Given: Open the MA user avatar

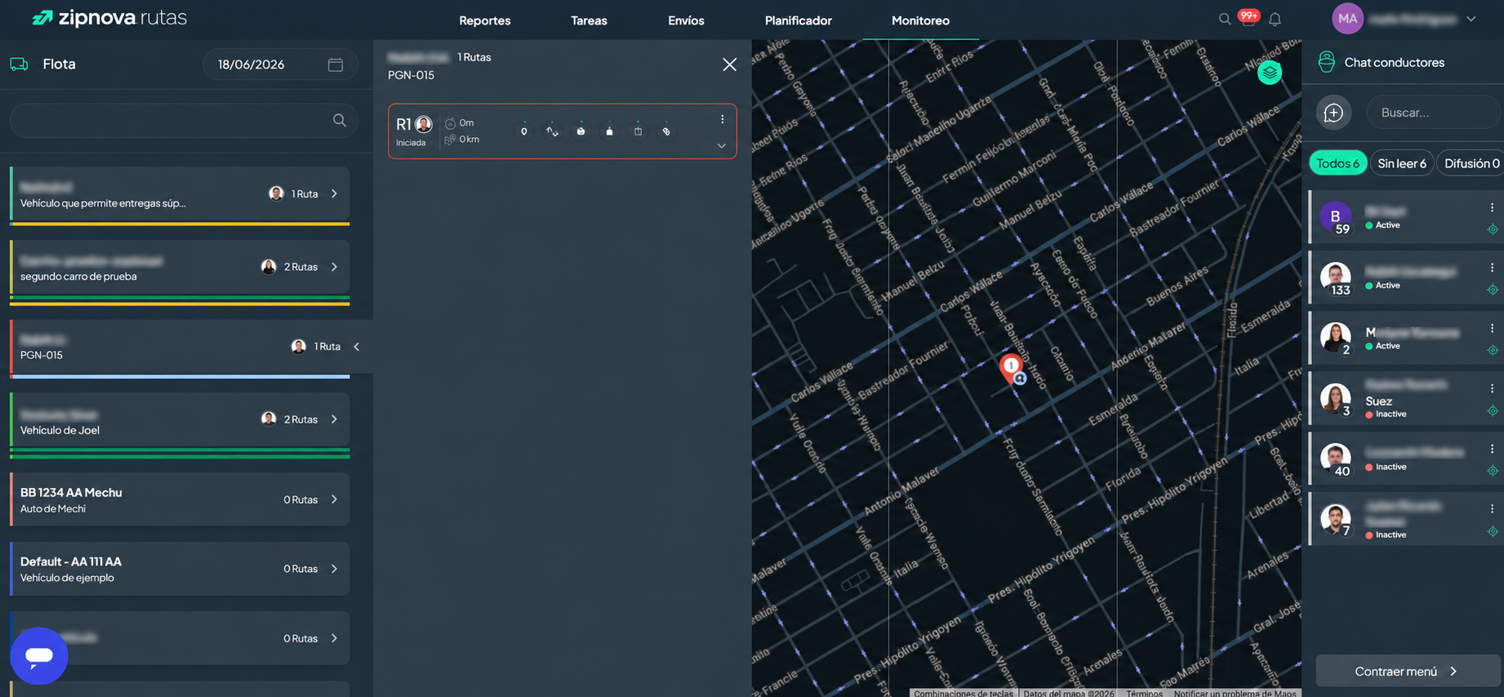Looking at the screenshot, I should 1348,18.
